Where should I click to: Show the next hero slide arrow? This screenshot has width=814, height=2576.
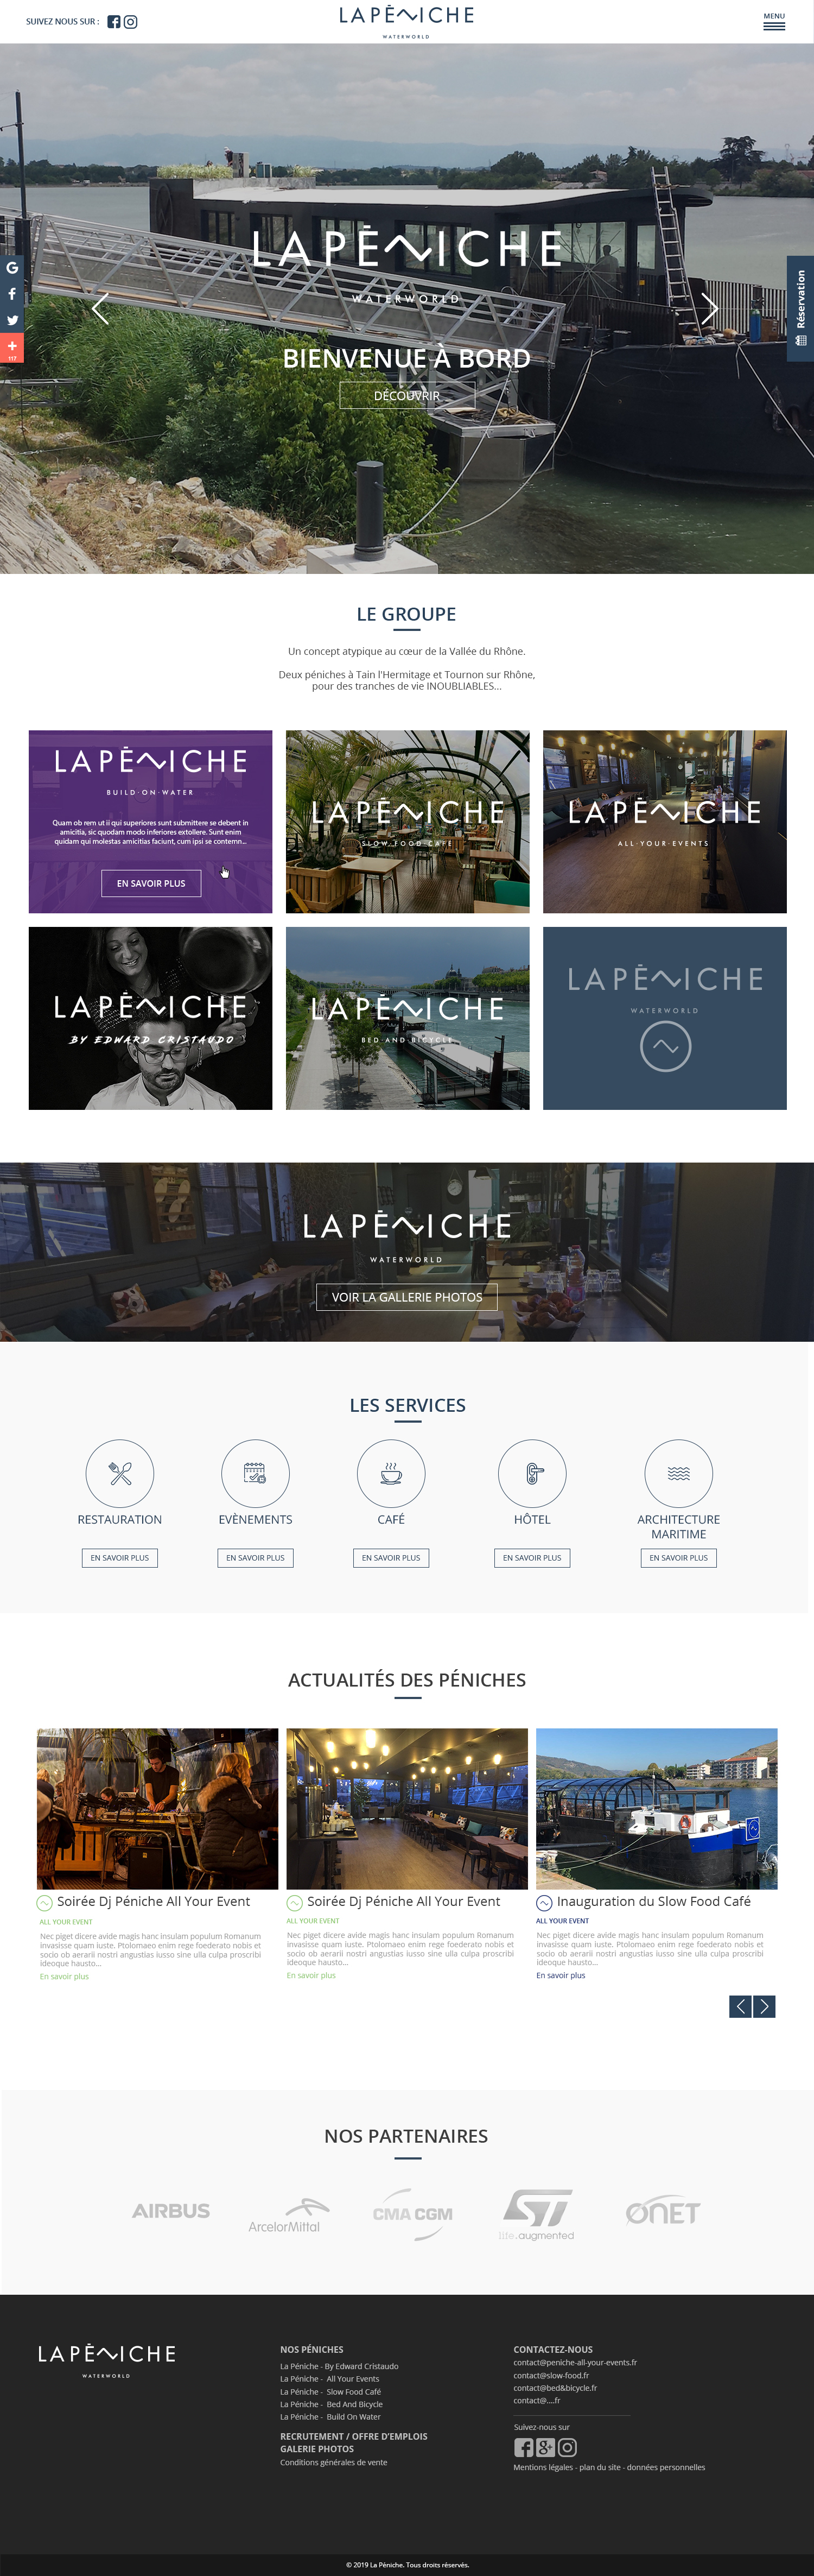pyautogui.click(x=709, y=308)
